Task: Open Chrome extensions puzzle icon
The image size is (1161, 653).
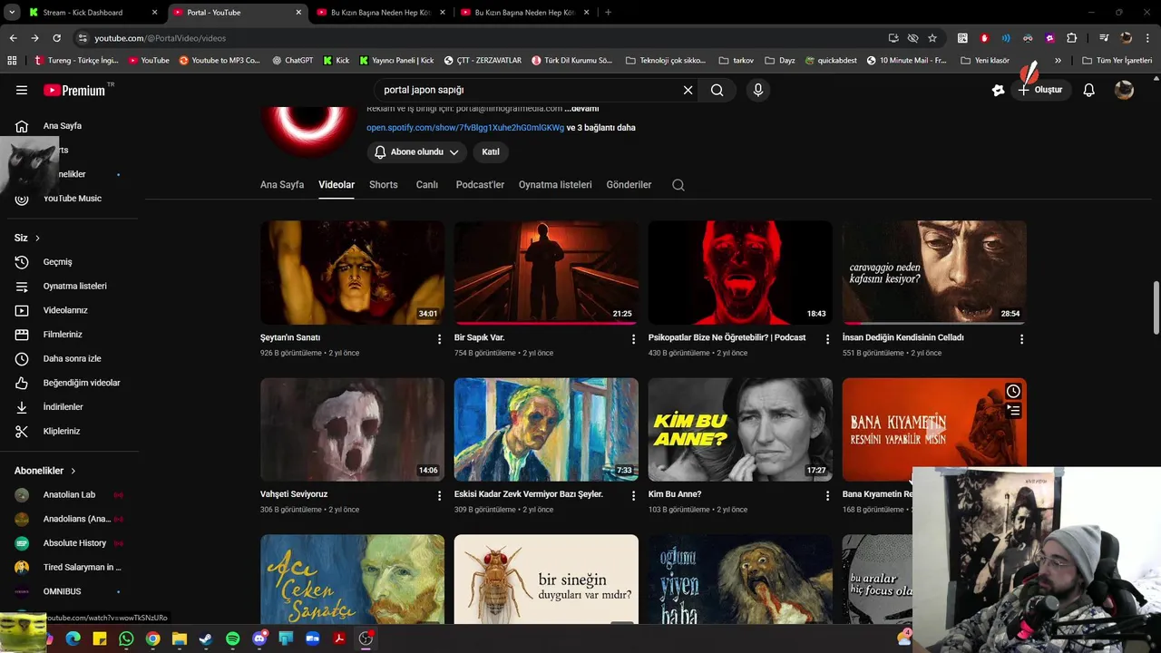Action: point(1071,38)
